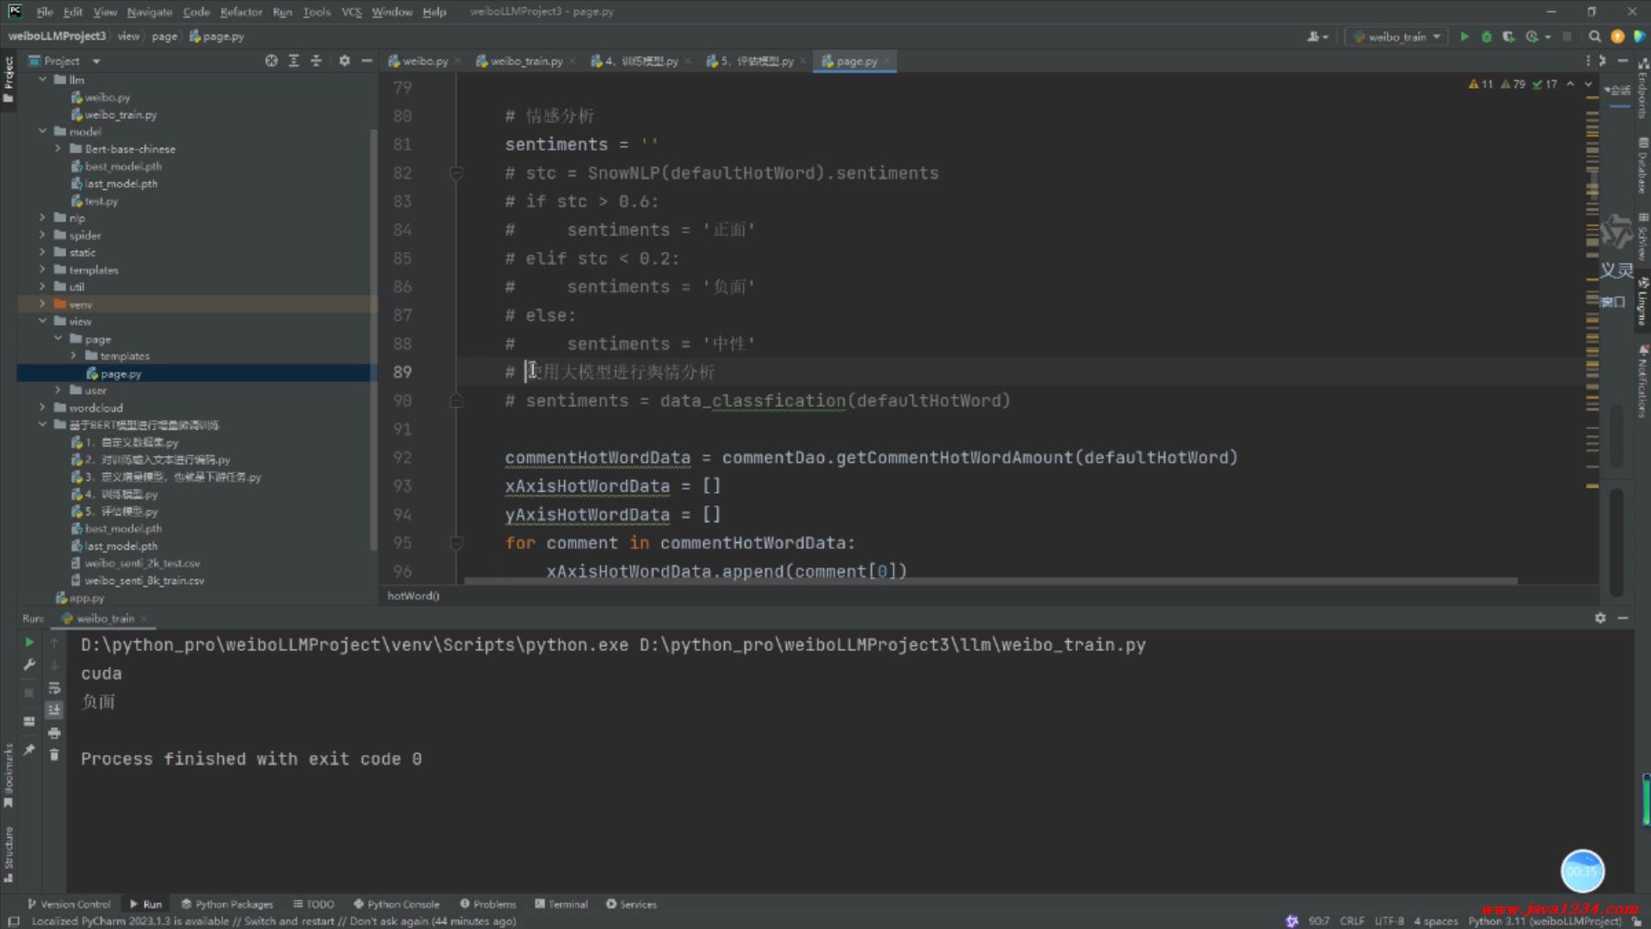Collapse the model folder in tree
The height and width of the screenshot is (929, 1651).
click(41, 132)
